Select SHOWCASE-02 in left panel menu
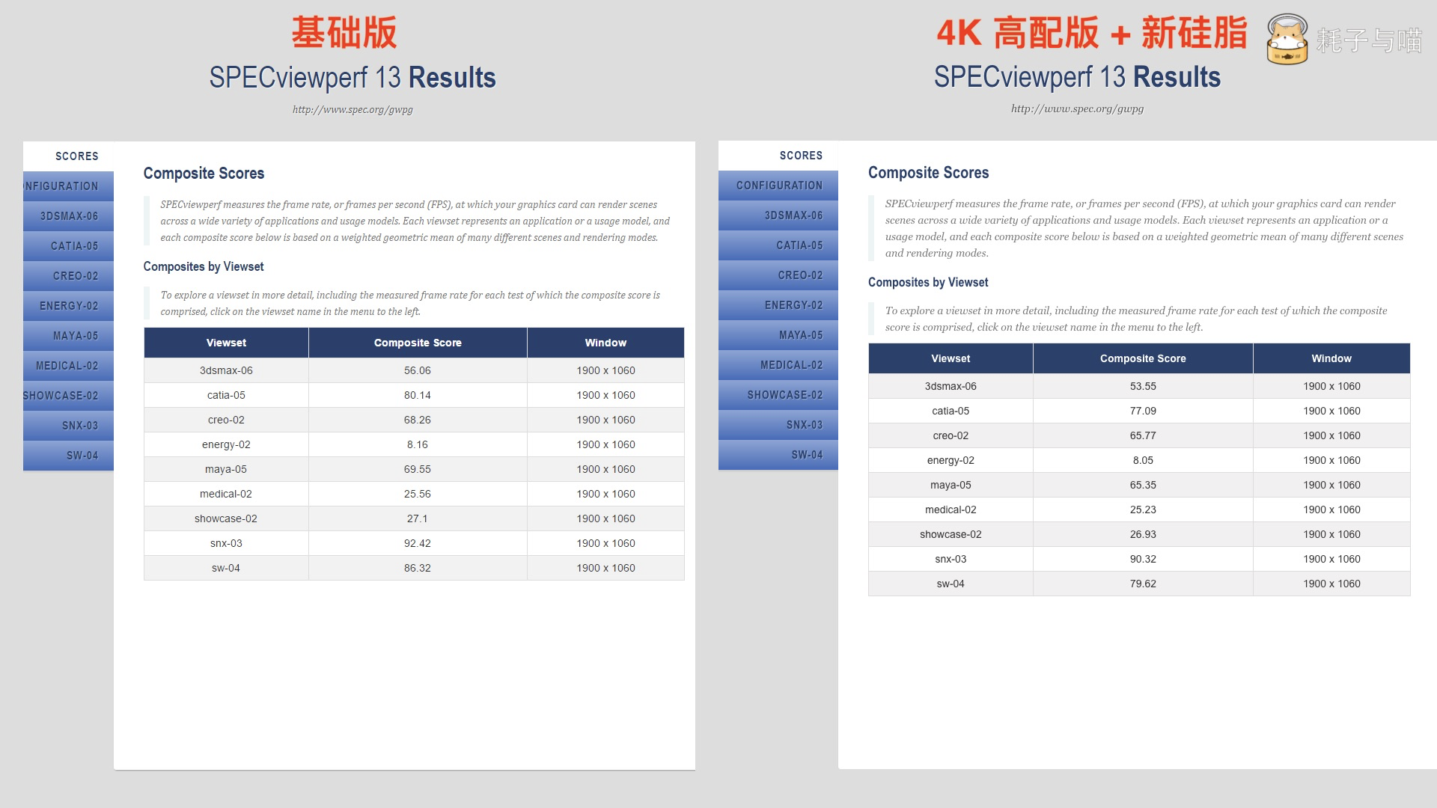1437x808 pixels. point(68,396)
